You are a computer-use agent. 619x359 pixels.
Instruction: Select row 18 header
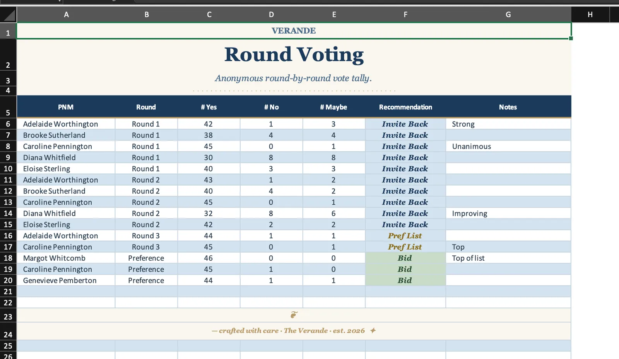pos(8,258)
